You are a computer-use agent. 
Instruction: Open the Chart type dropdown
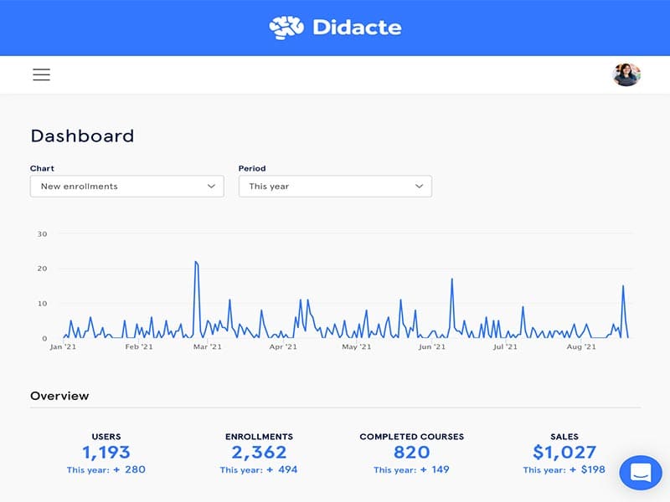(x=126, y=186)
